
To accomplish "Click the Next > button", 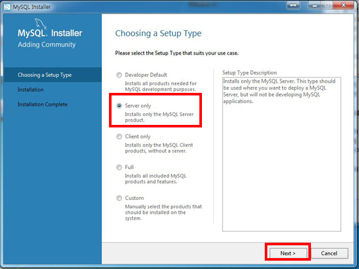I will (288, 253).
